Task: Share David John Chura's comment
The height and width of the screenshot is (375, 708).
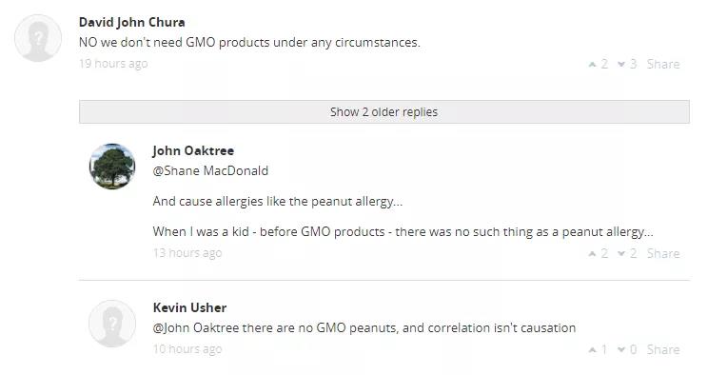Action: (663, 64)
